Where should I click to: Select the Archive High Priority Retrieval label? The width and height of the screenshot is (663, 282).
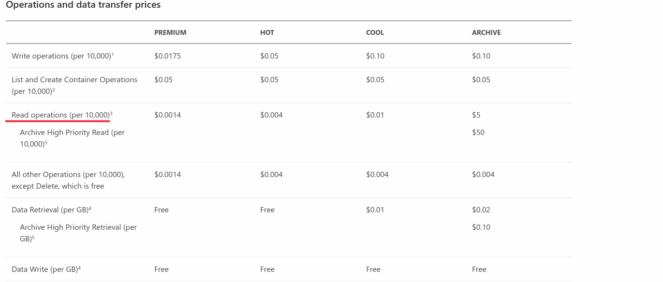pos(78,233)
